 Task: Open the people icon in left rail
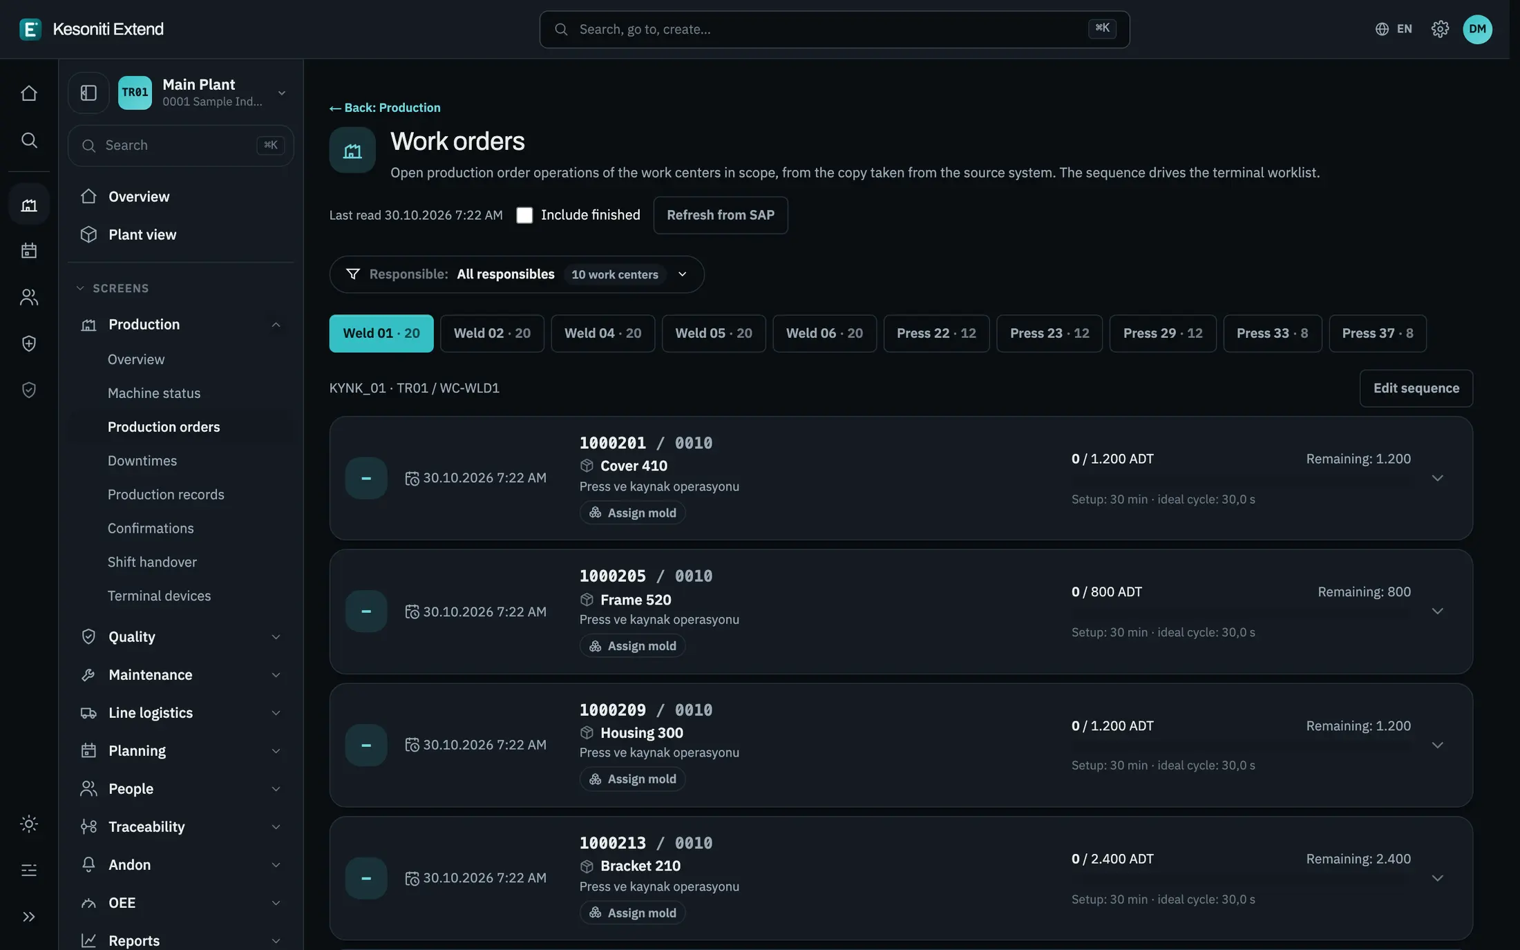pos(29,297)
